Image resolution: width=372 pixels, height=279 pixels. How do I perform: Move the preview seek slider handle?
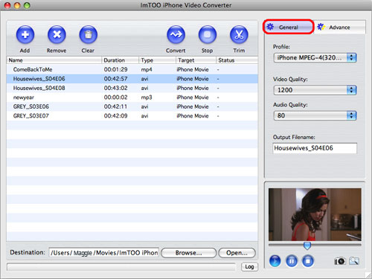point(307,246)
